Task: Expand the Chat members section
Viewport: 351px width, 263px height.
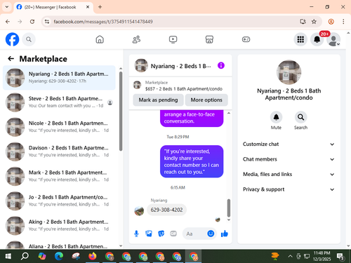Action: coord(289,159)
